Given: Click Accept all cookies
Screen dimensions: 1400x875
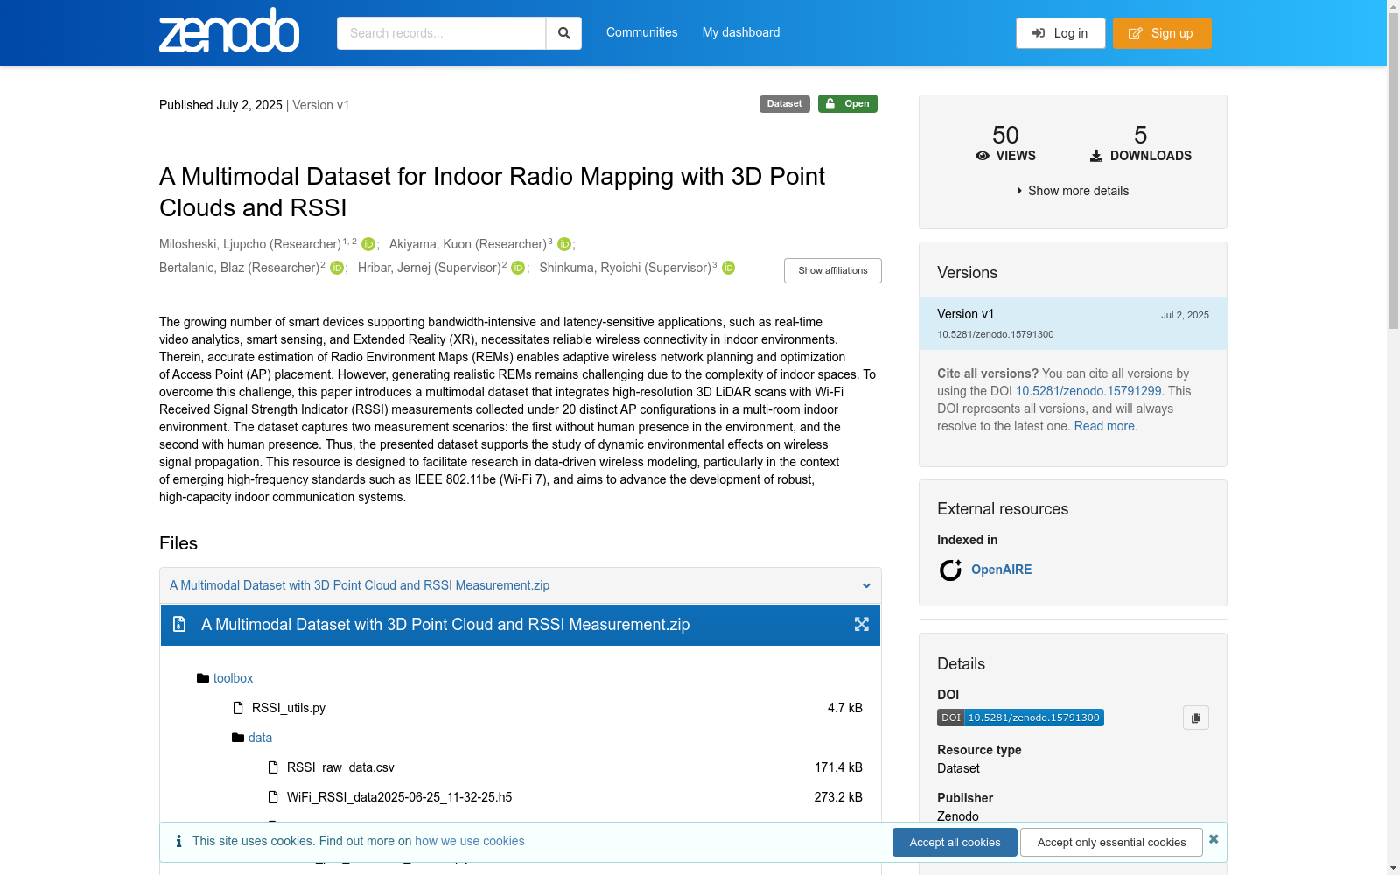Looking at the screenshot, I should point(955,842).
